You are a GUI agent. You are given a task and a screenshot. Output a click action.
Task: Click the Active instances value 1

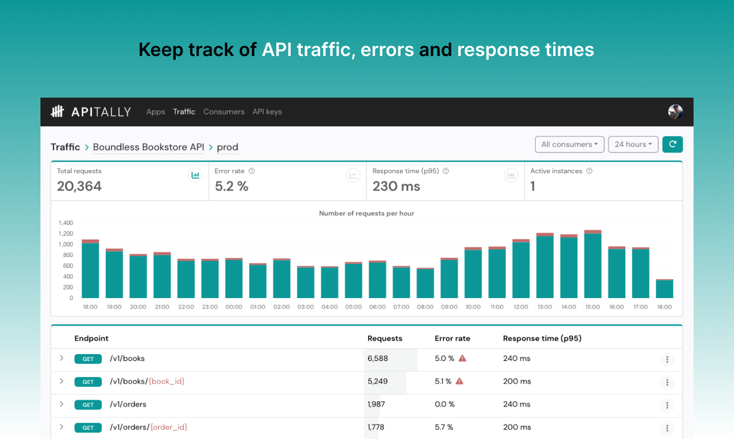[x=533, y=187]
